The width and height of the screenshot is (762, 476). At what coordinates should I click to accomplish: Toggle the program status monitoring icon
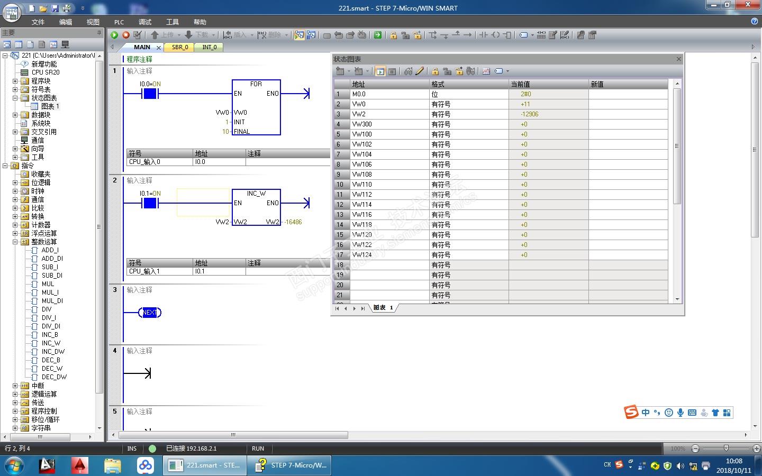point(299,35)
